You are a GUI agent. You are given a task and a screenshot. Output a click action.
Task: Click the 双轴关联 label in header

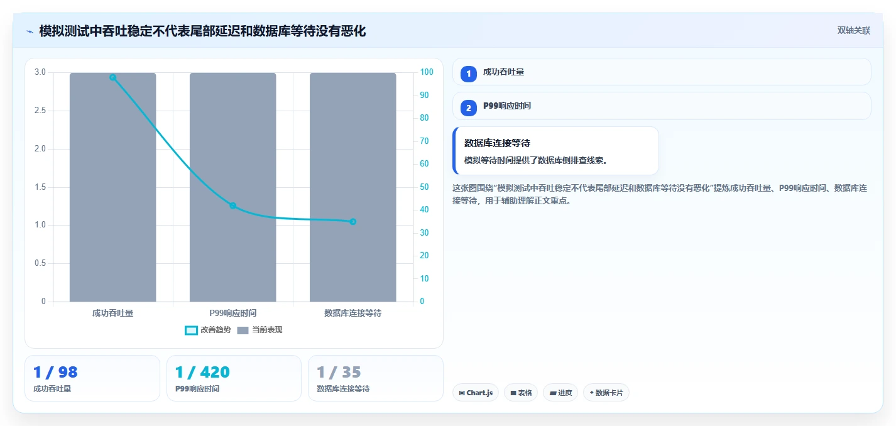[x=853, y=31]
